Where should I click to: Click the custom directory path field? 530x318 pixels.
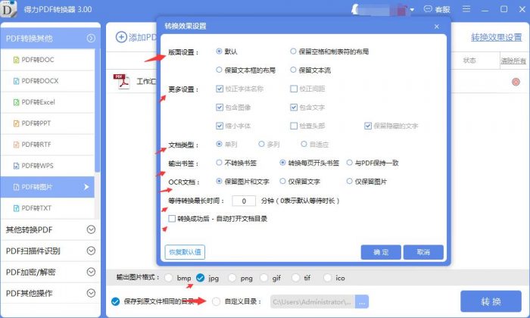tap(313, 302)
